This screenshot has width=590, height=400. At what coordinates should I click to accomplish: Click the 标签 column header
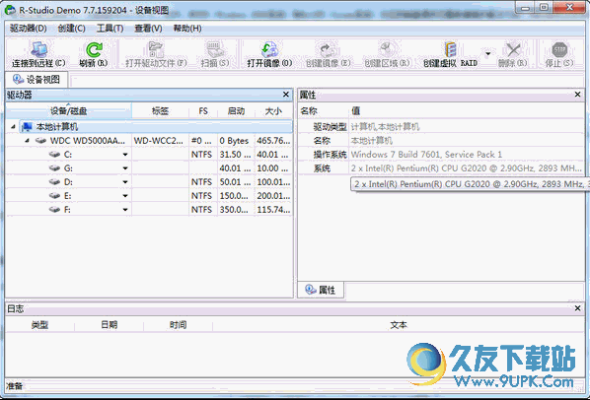[x=160, y=110]
